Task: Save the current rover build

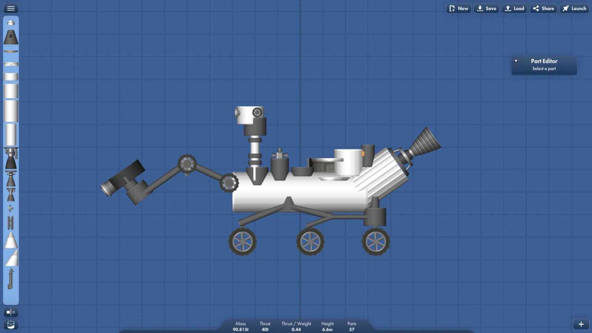Action: 487,8
